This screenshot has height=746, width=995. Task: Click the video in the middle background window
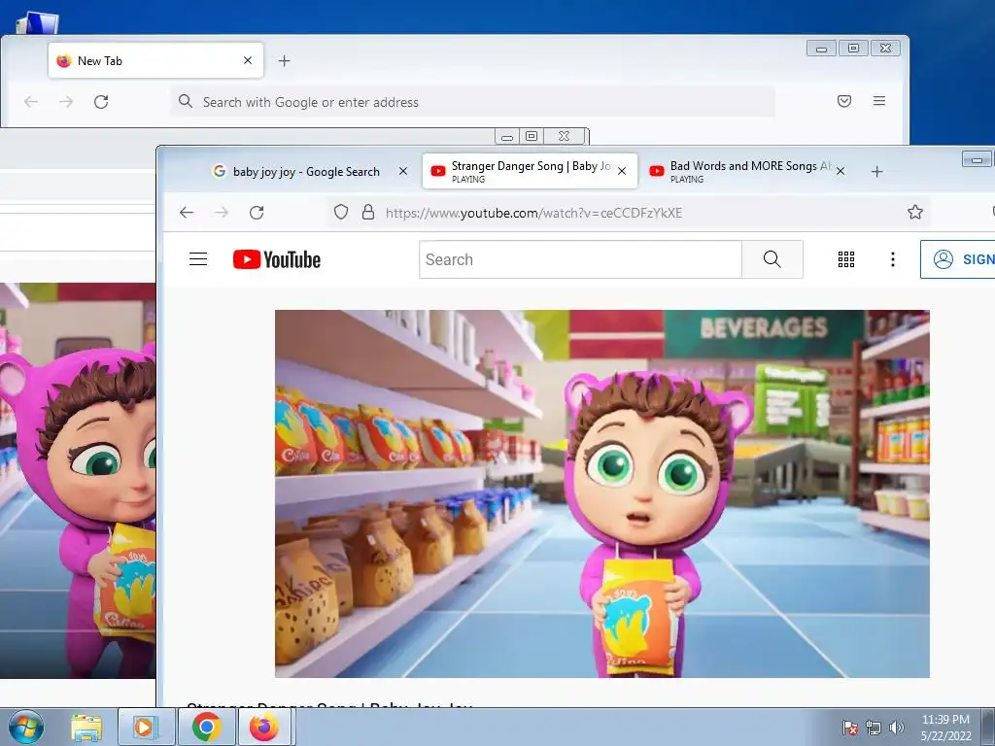[78, 480]
